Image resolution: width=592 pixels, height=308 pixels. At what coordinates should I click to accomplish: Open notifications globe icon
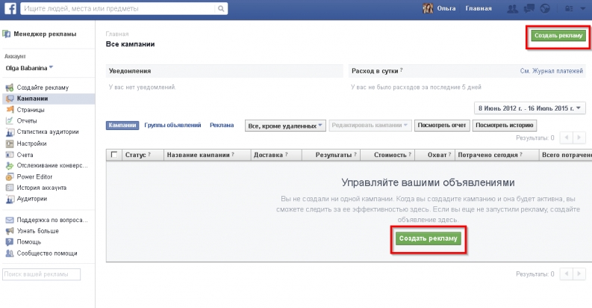544,9
